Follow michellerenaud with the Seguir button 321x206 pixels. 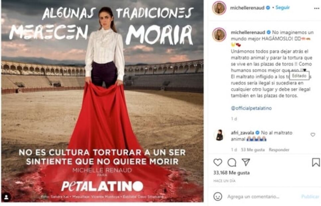282,8
